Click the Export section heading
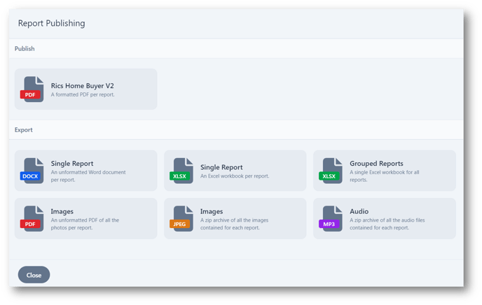482x305 pixels. pos(23,130)
